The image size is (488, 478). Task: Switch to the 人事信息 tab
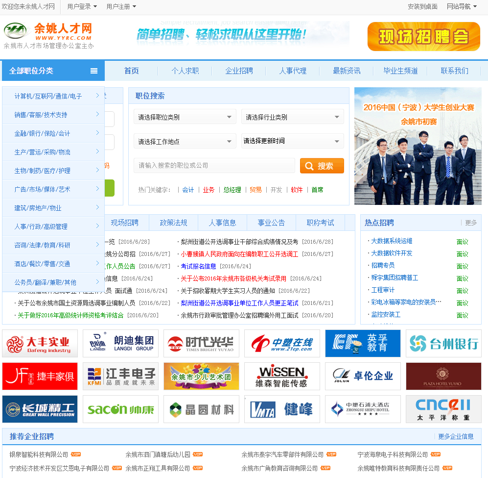coord(222,223)
